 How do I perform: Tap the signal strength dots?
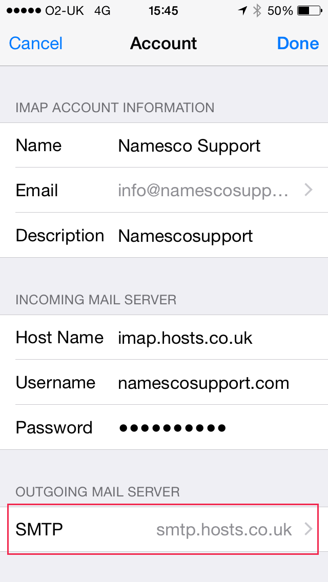coord(24,11)
